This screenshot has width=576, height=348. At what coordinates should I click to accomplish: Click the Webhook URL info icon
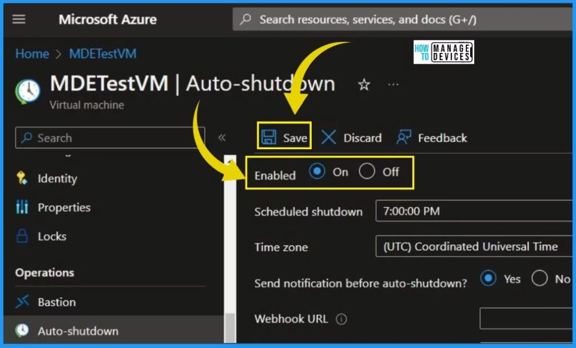click(341, 319)
